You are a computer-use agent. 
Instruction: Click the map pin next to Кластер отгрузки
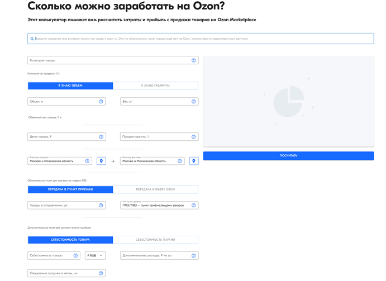[101, 161]
